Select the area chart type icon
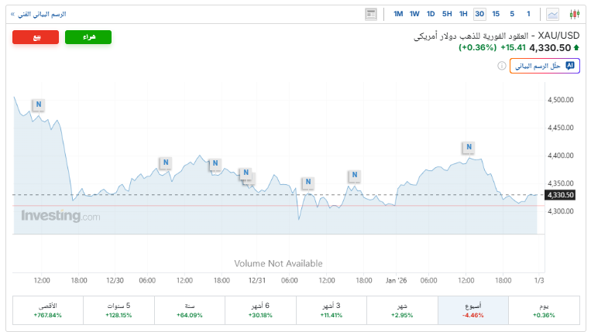Screen dimensions: 591x332 552,14
